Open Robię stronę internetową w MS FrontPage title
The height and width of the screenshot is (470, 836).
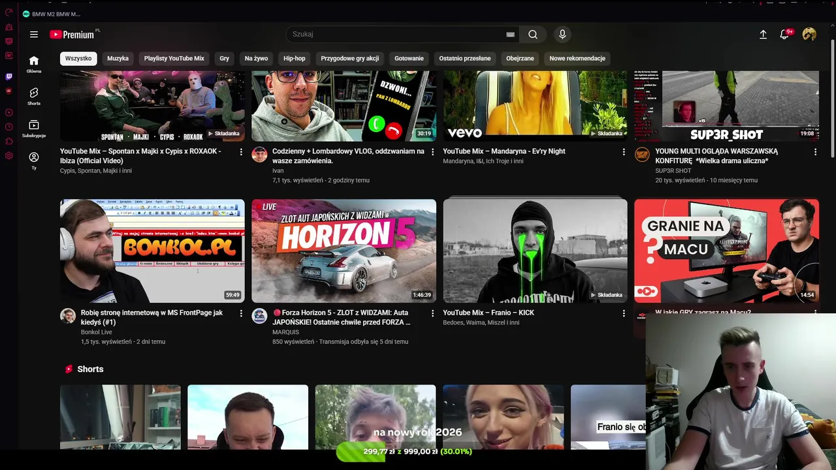(152, 317)
